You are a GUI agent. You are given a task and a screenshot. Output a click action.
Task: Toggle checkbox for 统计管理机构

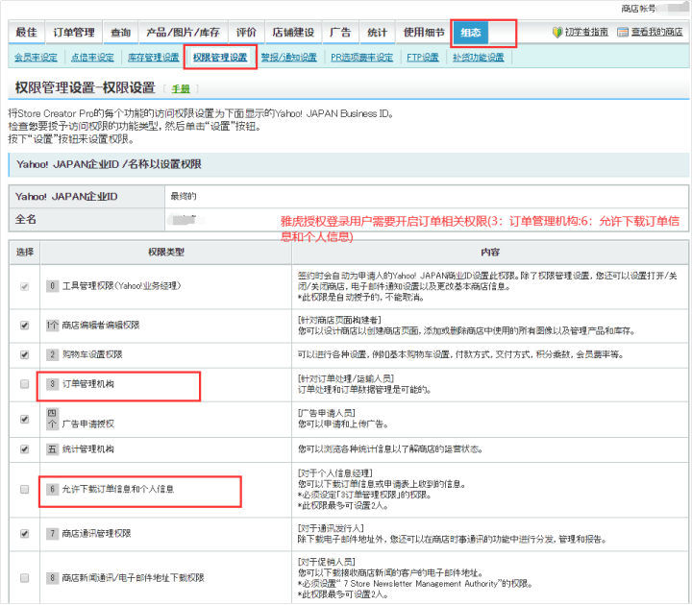point(25,449)
